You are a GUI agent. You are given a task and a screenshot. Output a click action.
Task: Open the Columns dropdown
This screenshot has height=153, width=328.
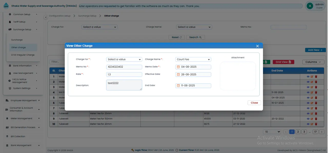click(313, 62)
